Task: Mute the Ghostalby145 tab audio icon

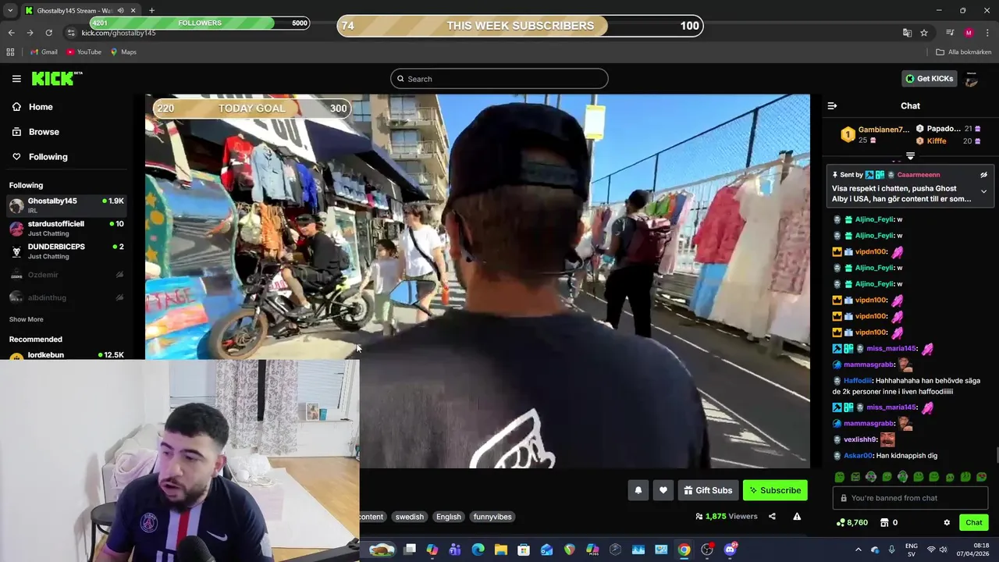Action: pyautogui.click(x=120, y=10)
